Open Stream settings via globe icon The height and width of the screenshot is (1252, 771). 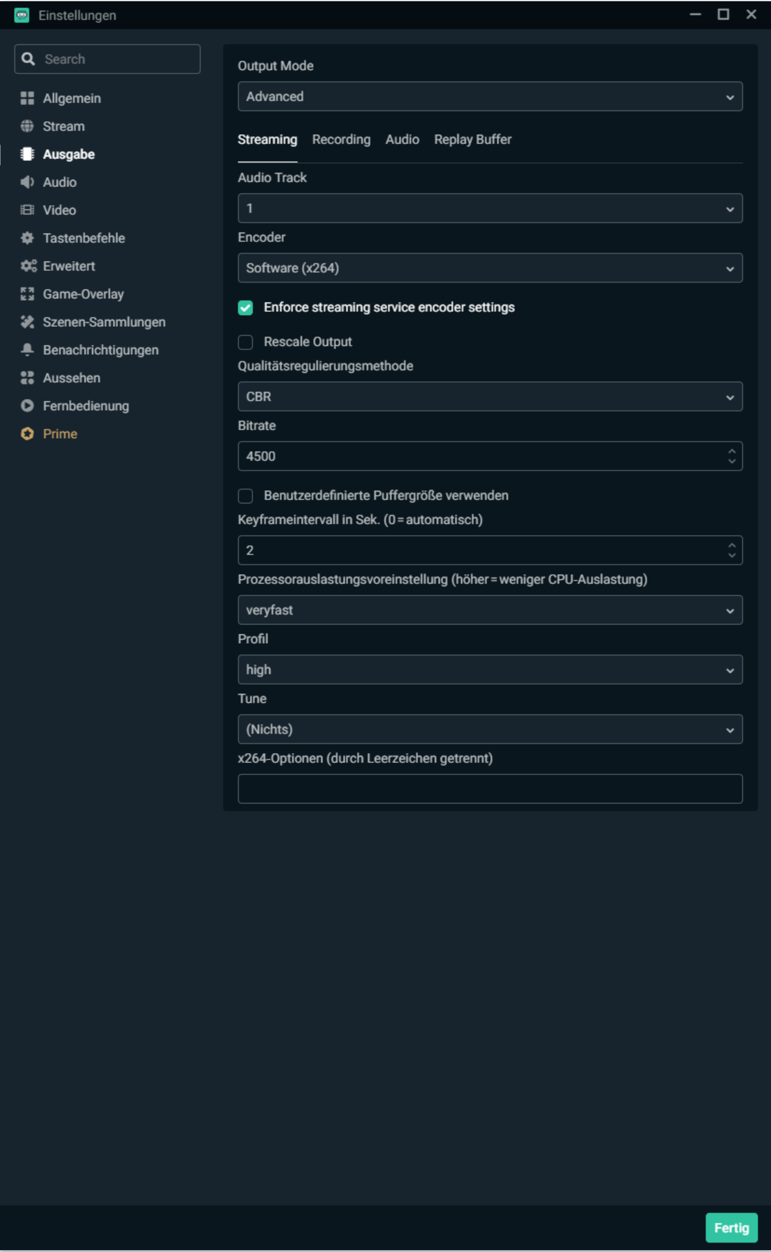pyautogui.click(x=27, y=126)
